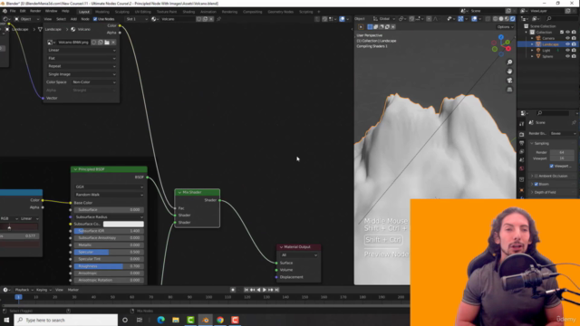Select the Landscape object in outliner
The width and height of the screenshot is (580, 326).
[550, 44]
